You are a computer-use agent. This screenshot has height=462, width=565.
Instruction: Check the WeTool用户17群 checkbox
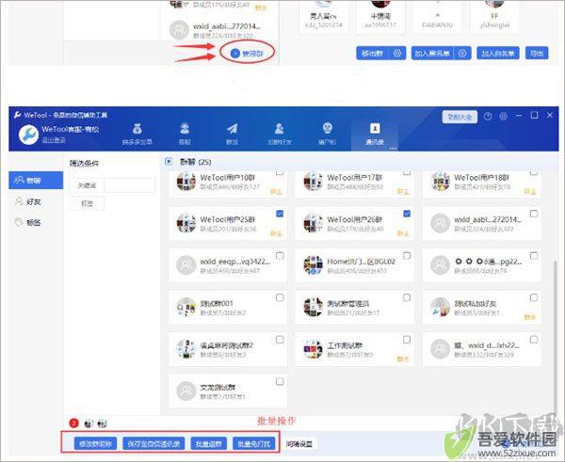coord(407,173)
